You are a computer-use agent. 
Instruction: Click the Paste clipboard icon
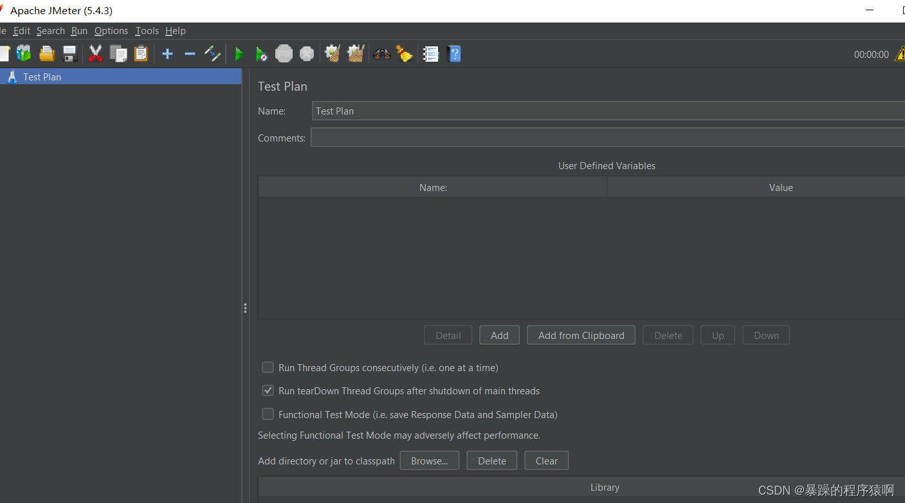[141, 53]
